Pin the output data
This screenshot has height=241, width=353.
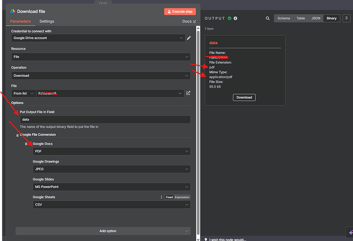pos(346,18)
